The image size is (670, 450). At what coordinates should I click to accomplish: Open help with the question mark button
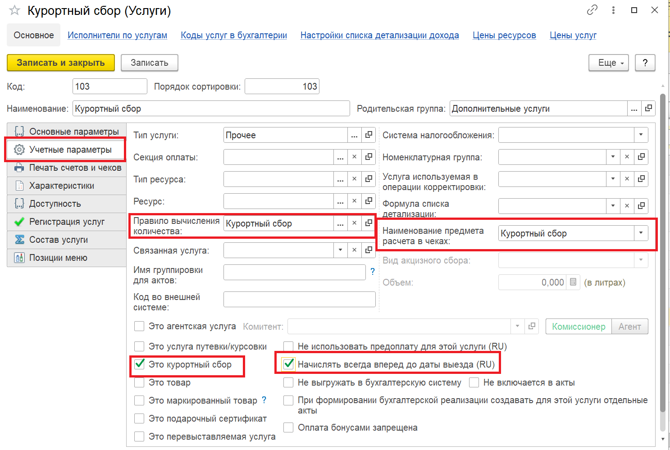coord(645,63)
